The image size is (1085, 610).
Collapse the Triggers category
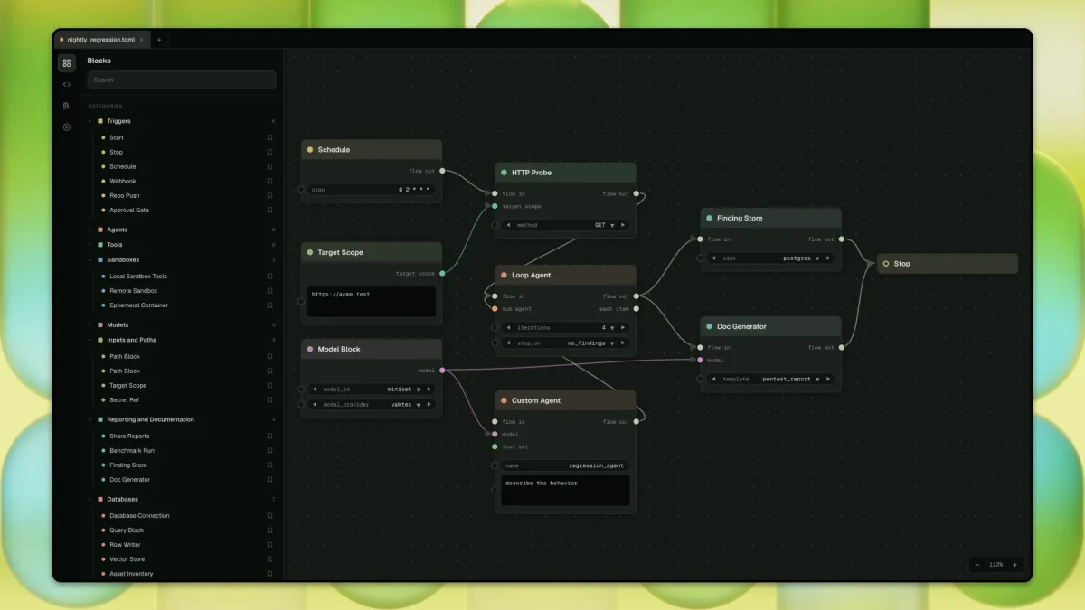(x=90, y=121)
